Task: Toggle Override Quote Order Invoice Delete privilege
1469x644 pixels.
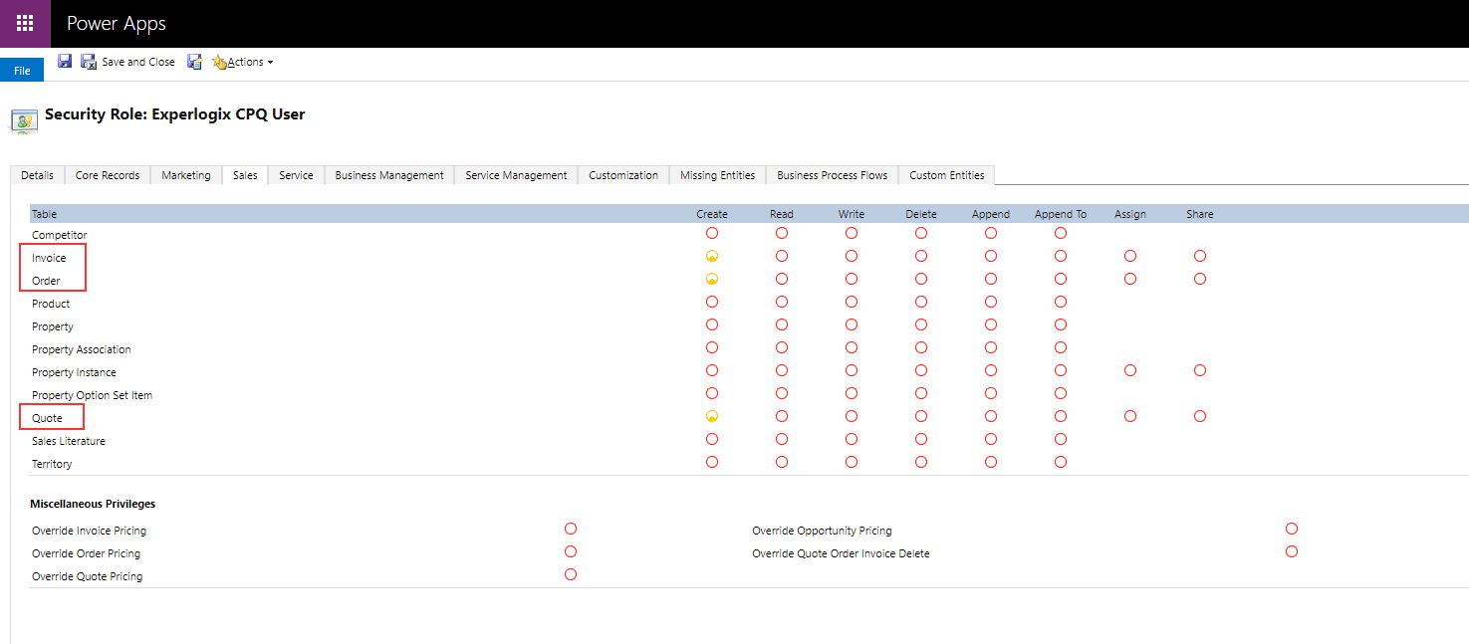Action: click(x=1292, y=551)
